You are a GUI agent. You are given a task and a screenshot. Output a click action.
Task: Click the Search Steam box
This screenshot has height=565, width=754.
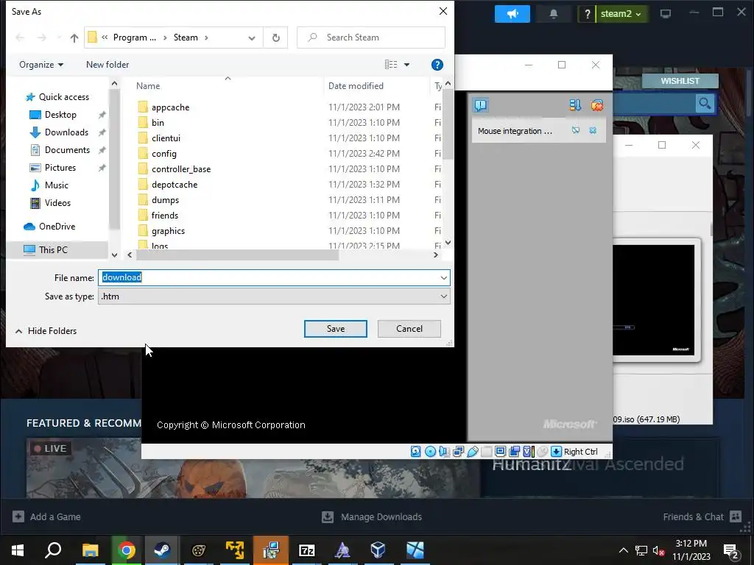(371, 38)
